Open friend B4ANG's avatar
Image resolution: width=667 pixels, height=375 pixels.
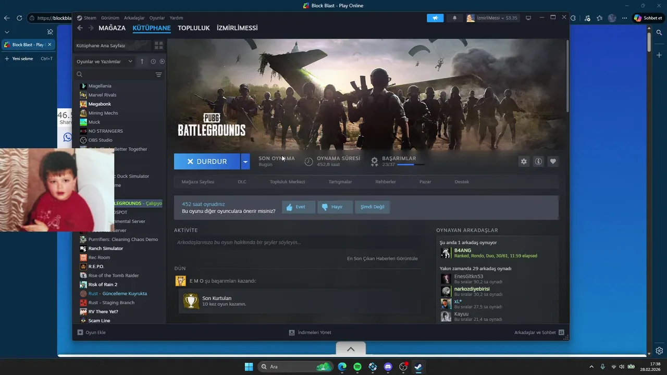[446, 253]
